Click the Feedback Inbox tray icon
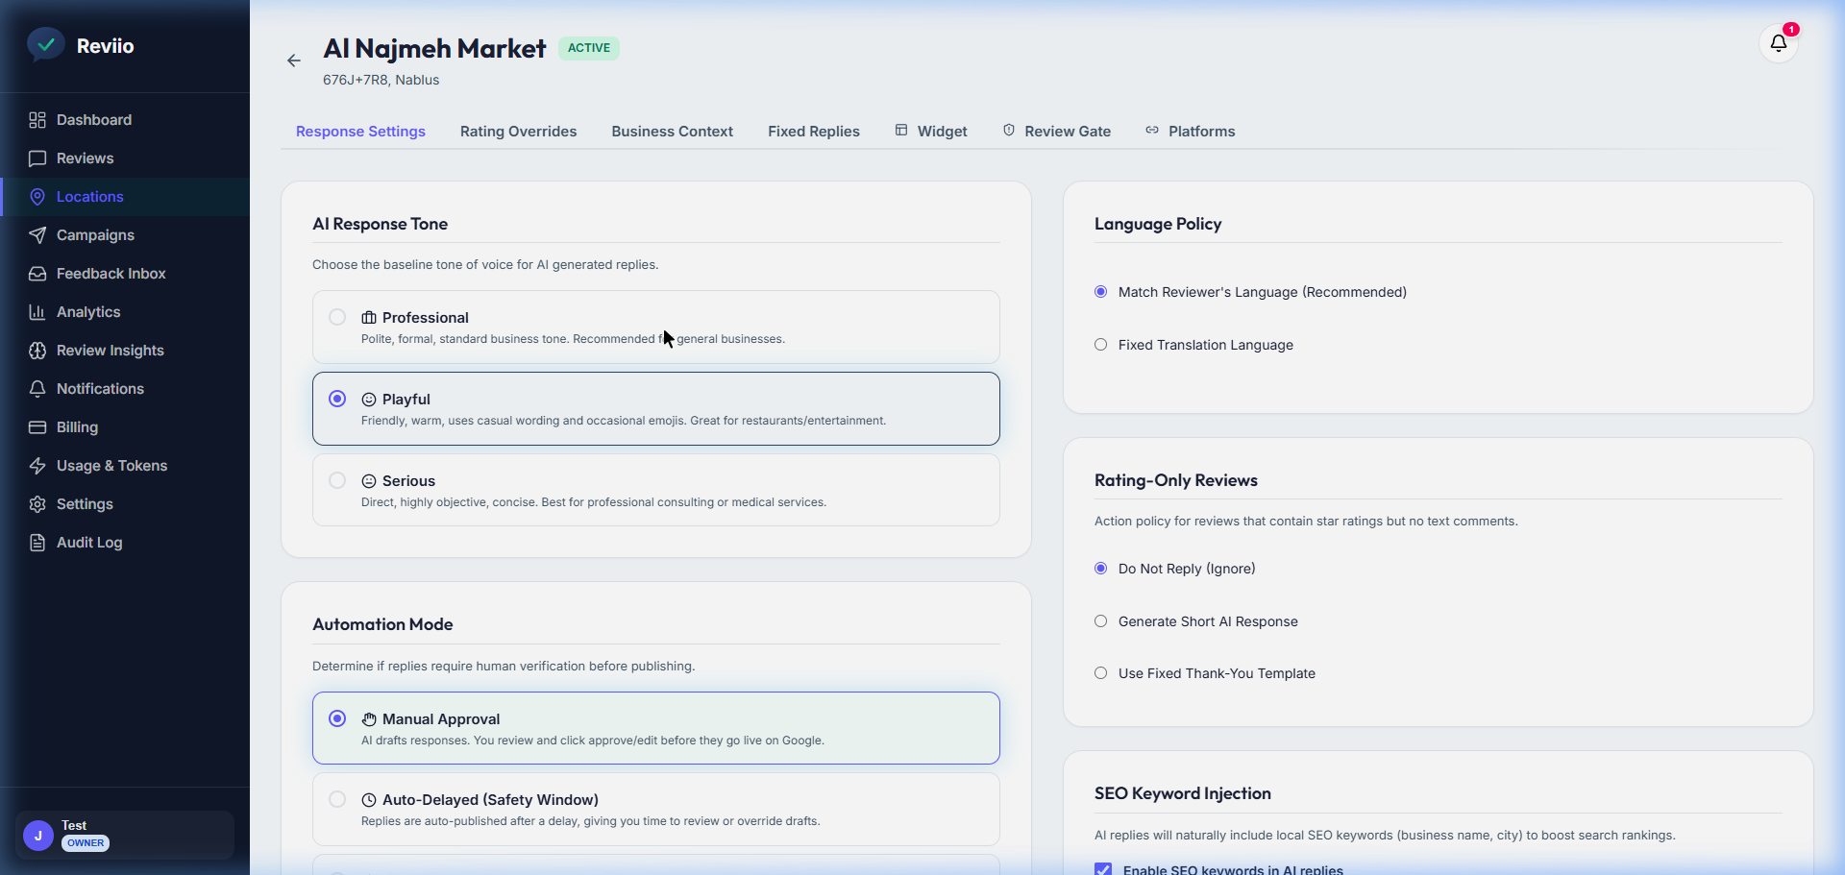This screenshot has width=1845, height=875. 37,274
